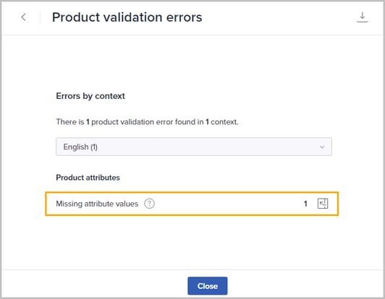This screenshot has width=385, height=299.
Task: Click the Product validation errors title
Action: click(x=127, y=17)
